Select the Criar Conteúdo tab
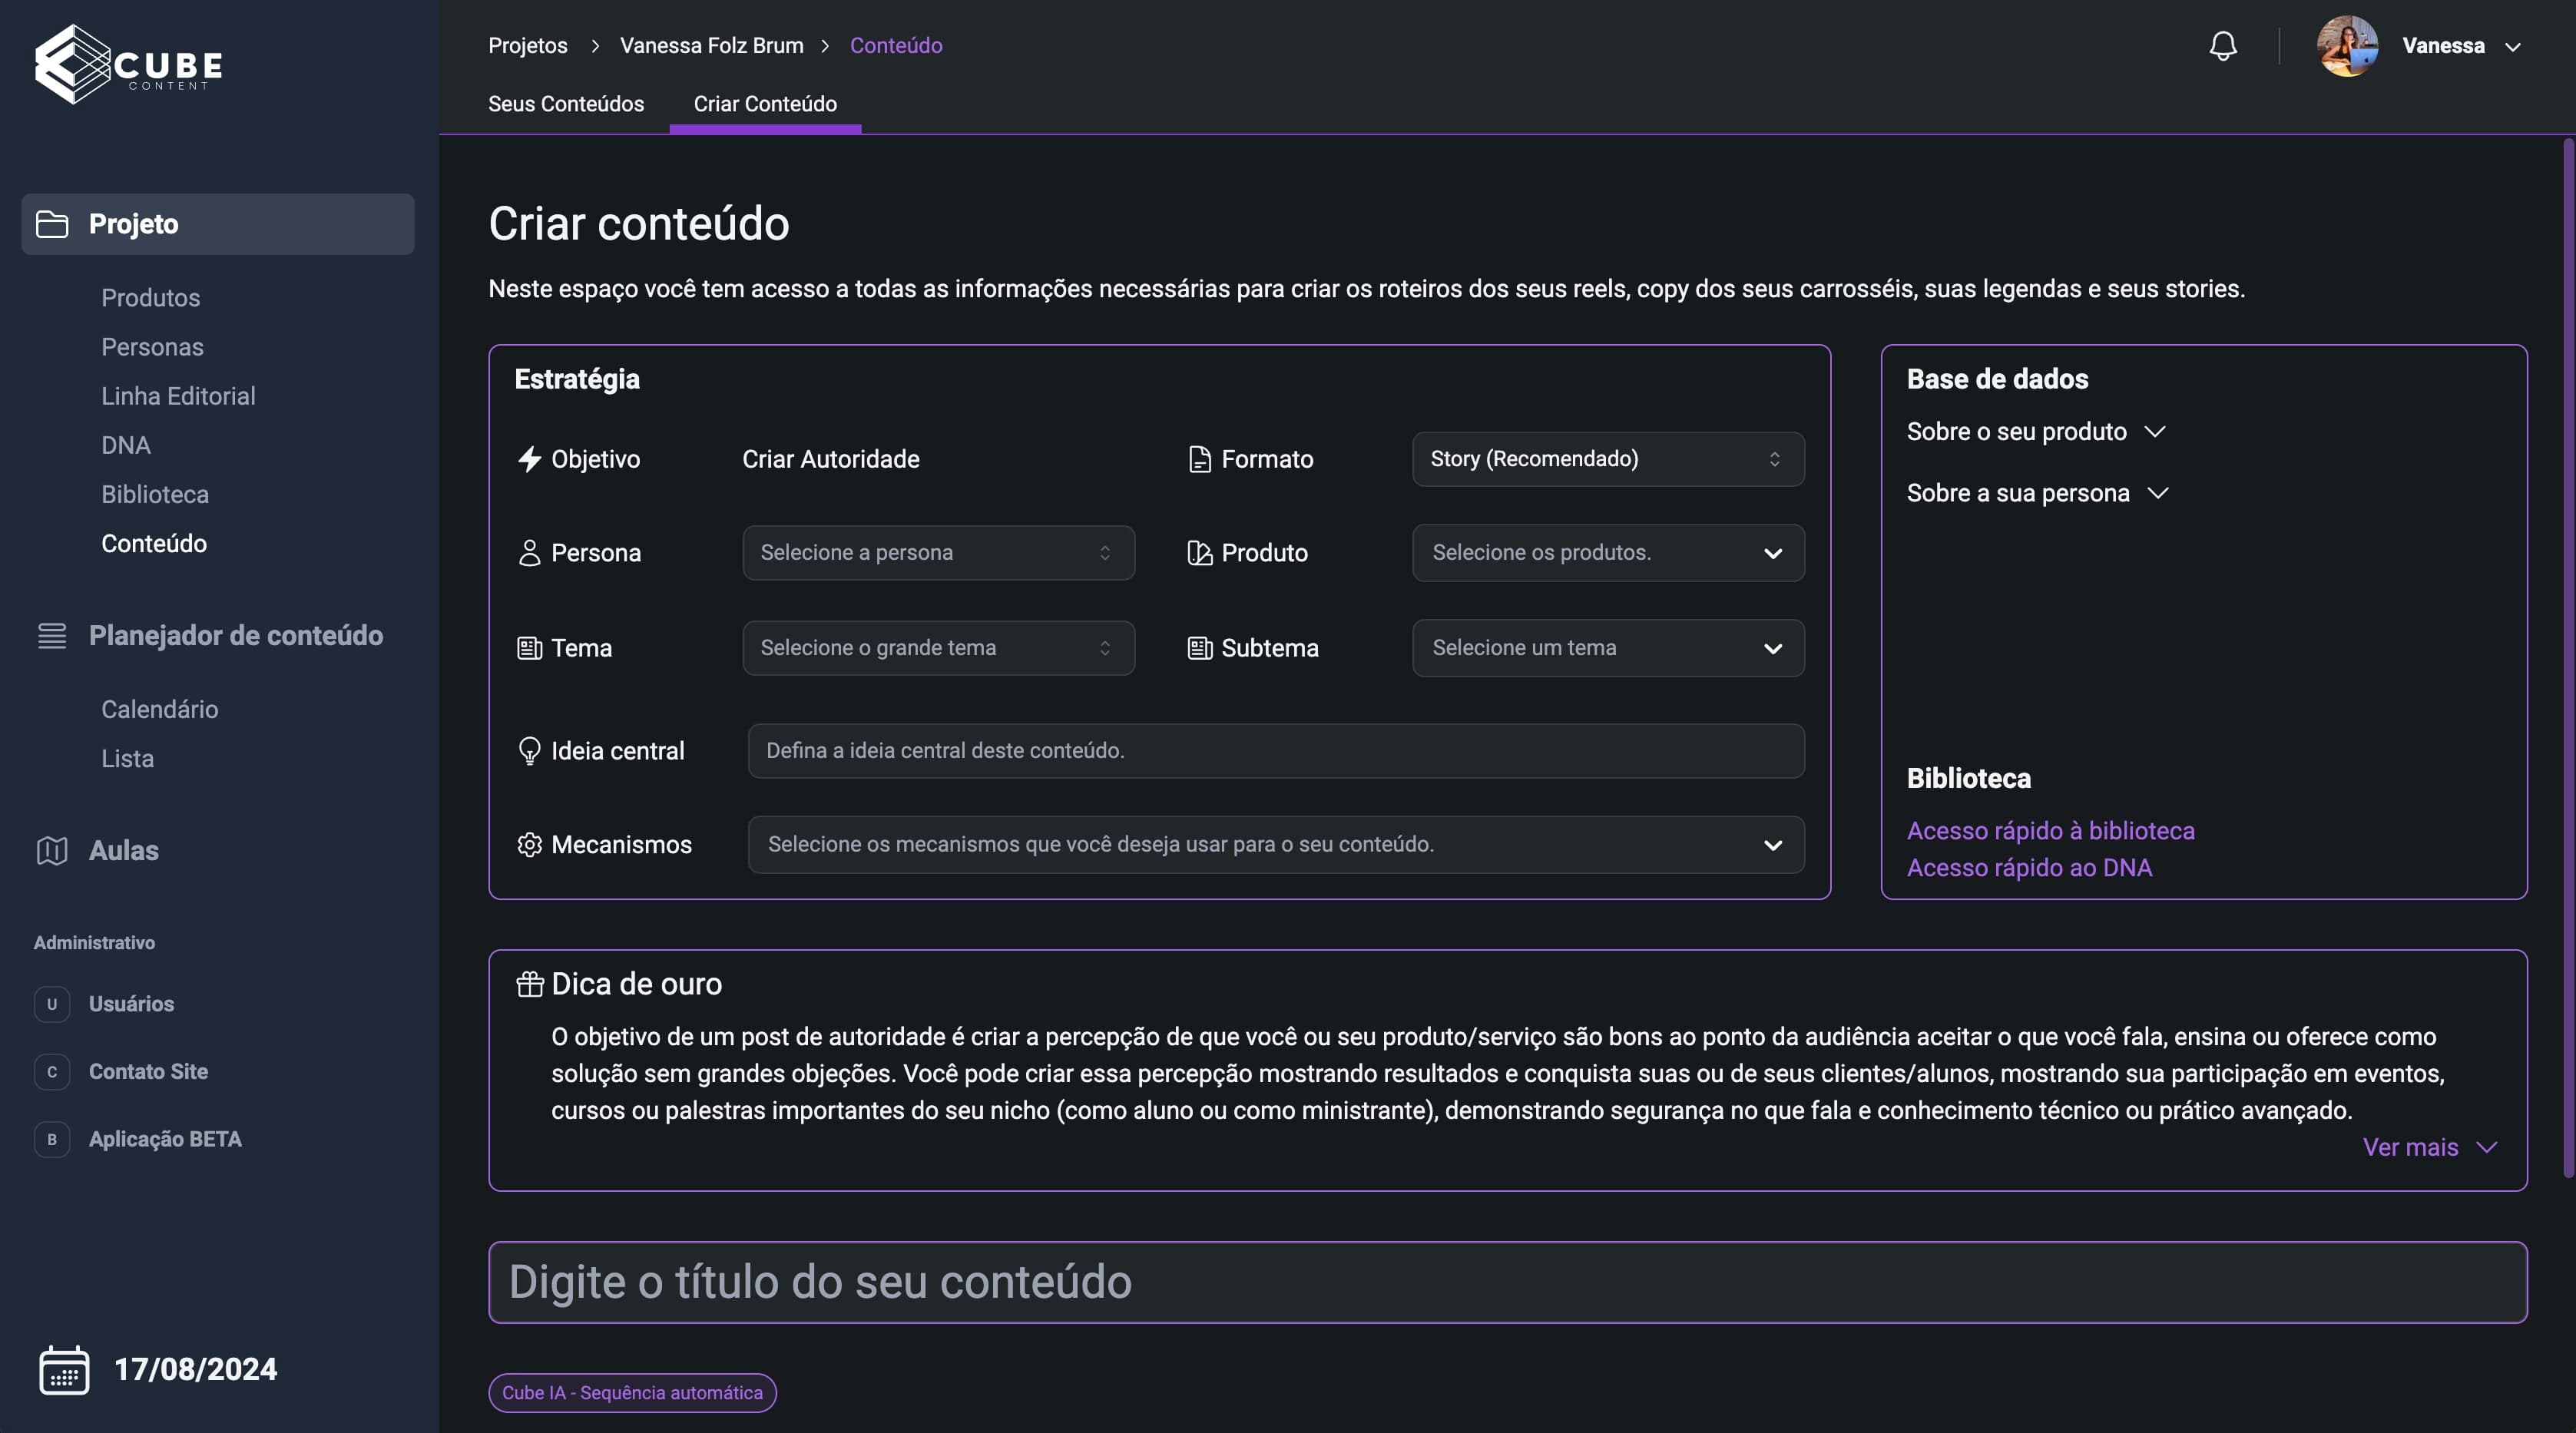The width and height of the screenshot is (2576, 1433). click(x=765, y=104)
